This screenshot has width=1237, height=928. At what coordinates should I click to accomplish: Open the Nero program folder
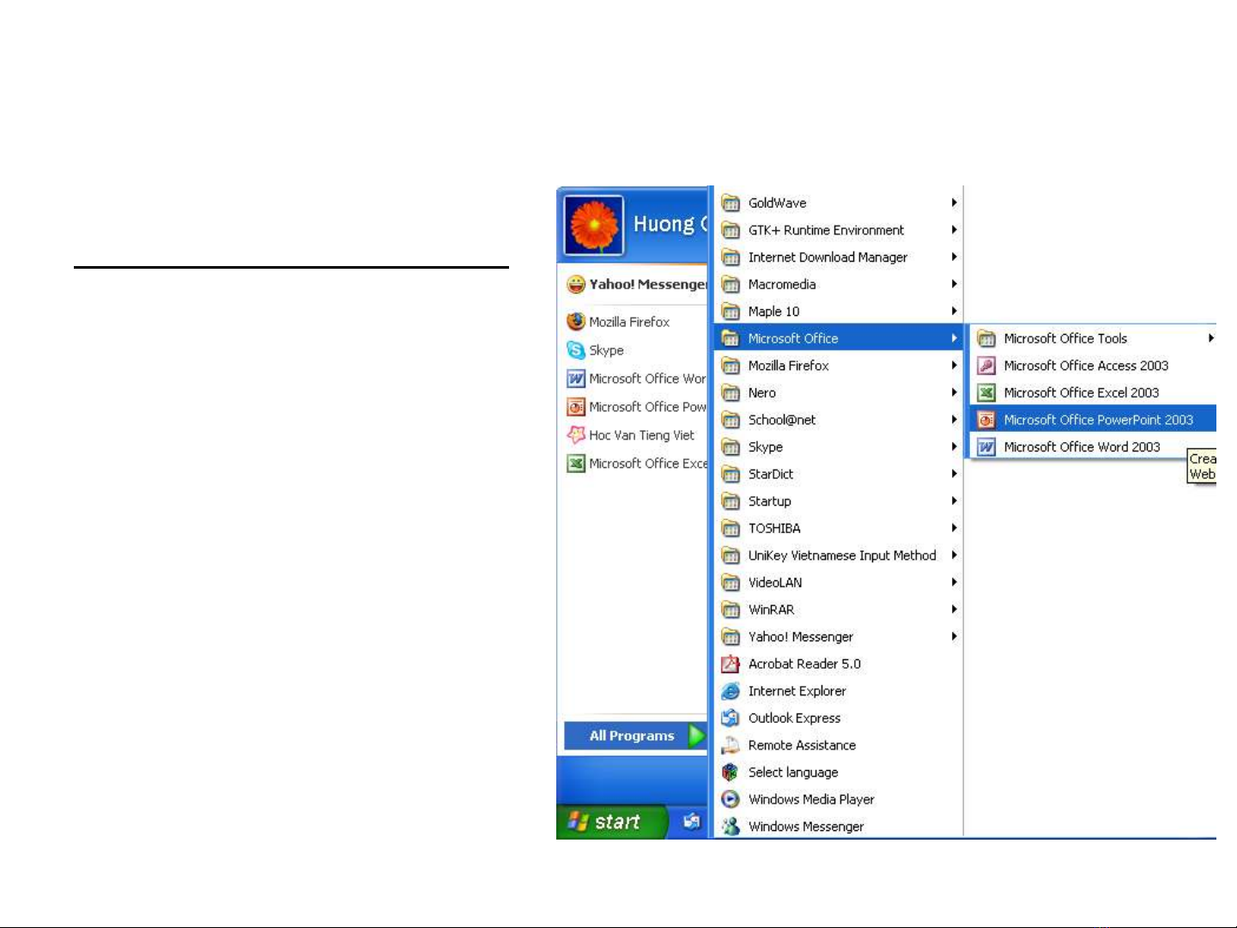761,393
